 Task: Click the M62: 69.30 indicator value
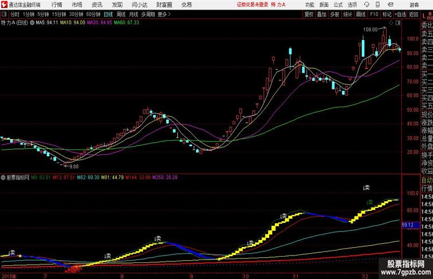pos(88,178)
